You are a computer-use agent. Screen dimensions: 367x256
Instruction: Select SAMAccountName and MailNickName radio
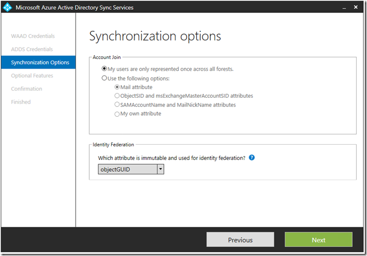pyautogui.click(x=117, y=104)
